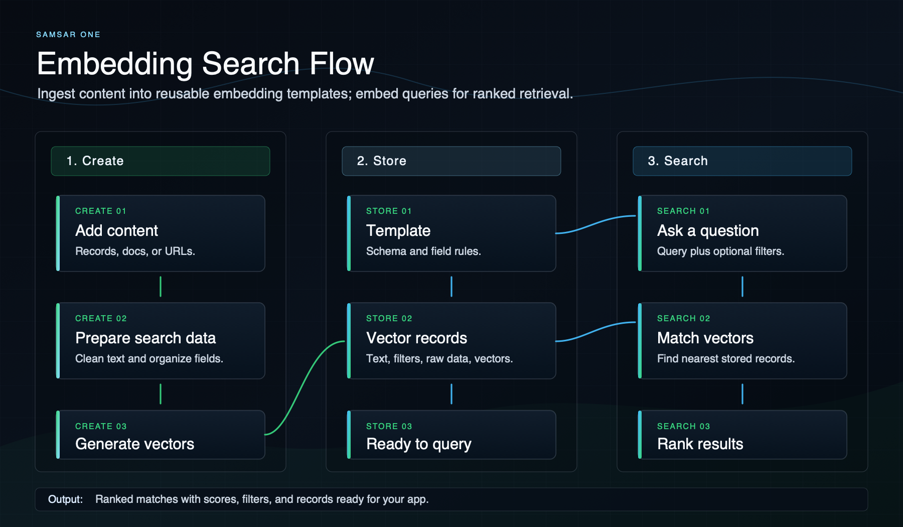Click the Embedding Search Flow title
The image size is (903, 527).
[205, 64]
